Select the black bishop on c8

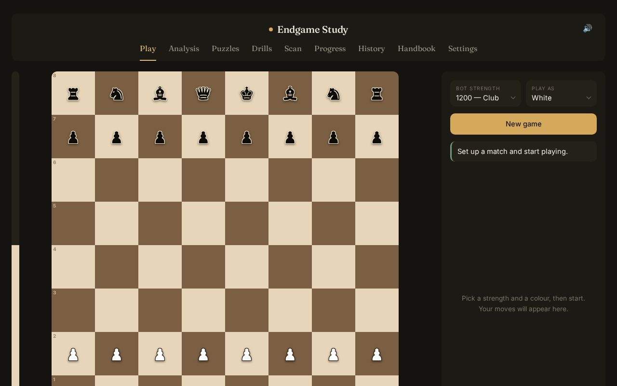click(160, 93)
